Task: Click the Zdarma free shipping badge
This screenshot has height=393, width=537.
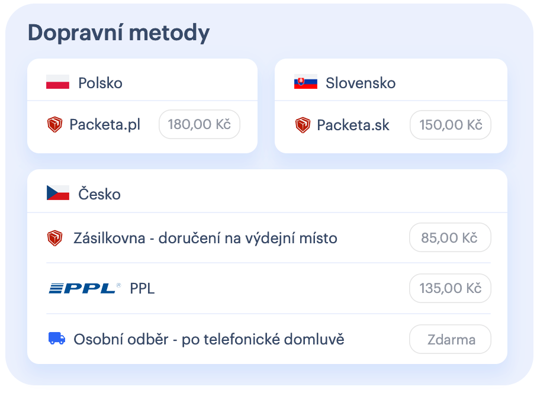Action: pos(450,339)
